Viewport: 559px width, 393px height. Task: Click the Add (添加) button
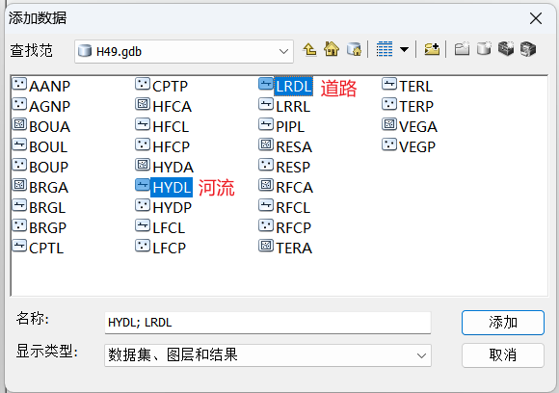503,323
